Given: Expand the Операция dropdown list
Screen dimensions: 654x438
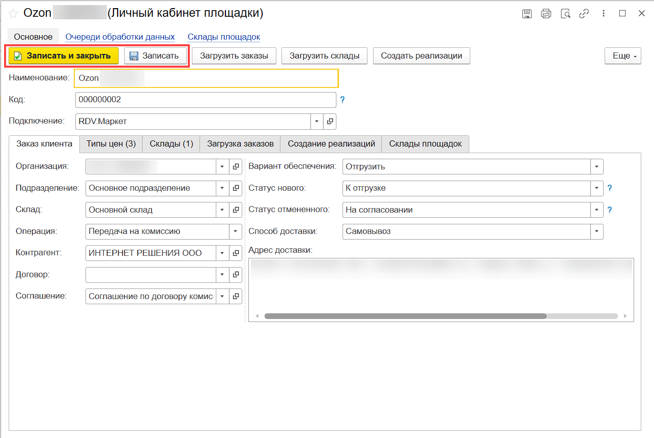Looking at the screenshot, I should point(236,231).
